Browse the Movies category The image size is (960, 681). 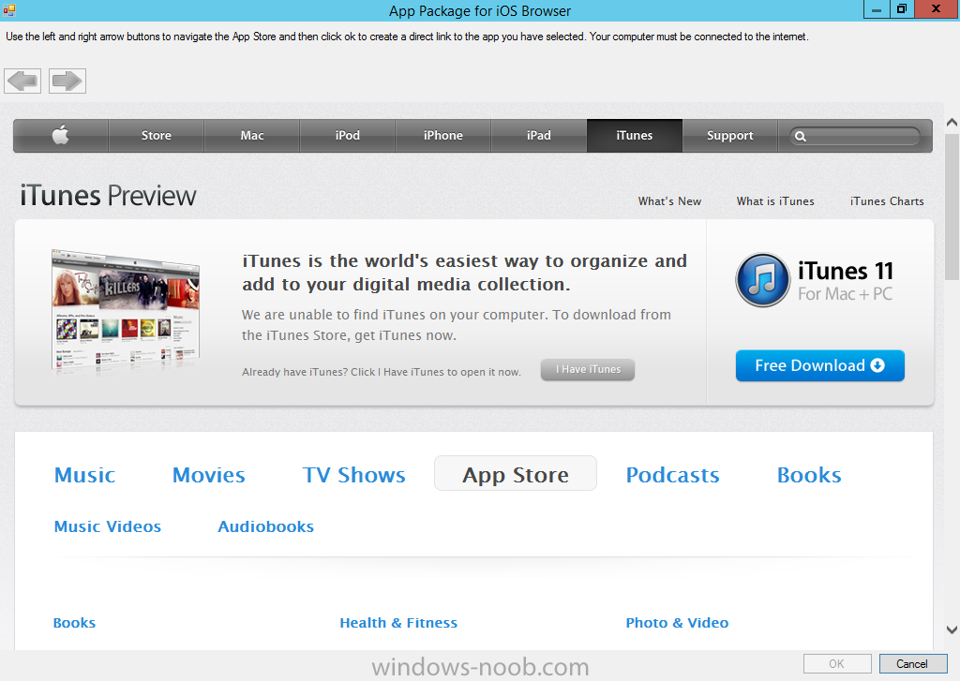coord(209,475)
